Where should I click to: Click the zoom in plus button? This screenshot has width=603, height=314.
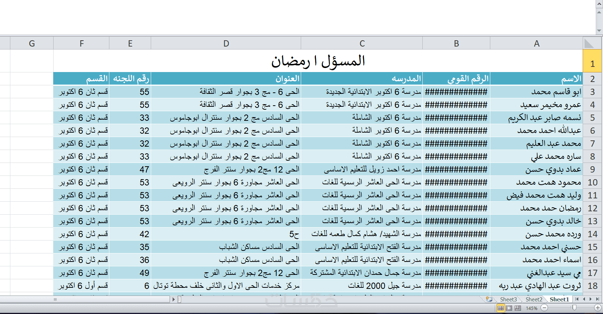[597, 308]
